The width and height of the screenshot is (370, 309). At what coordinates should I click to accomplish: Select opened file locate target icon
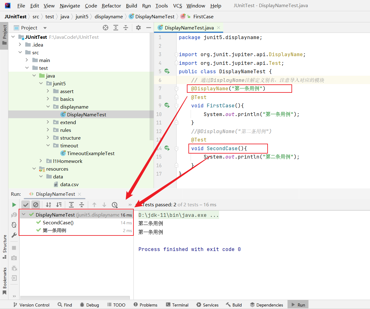click(x=106, y=28)
